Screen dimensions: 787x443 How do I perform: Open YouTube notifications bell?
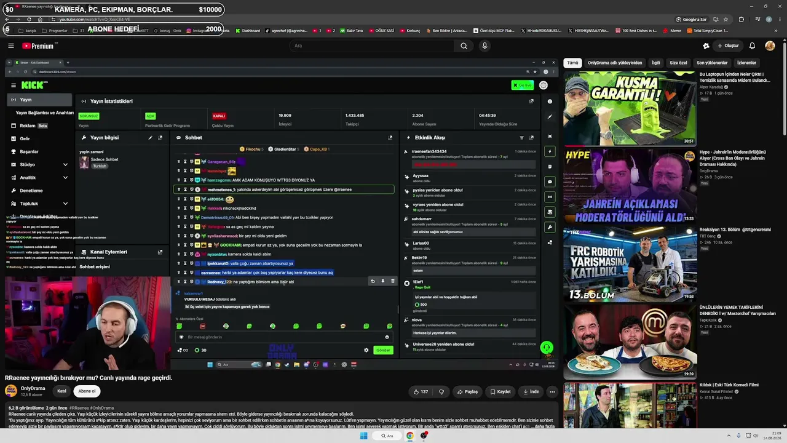[x=752, y=46]
